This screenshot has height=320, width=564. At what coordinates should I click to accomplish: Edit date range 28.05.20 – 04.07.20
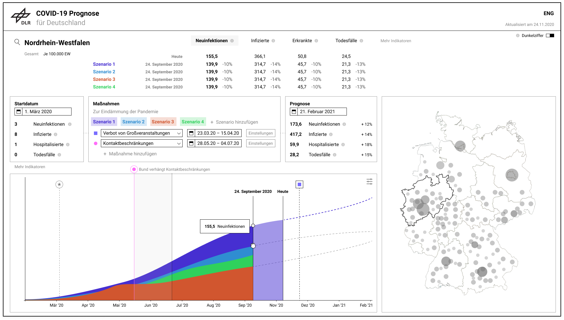[214, 143]
